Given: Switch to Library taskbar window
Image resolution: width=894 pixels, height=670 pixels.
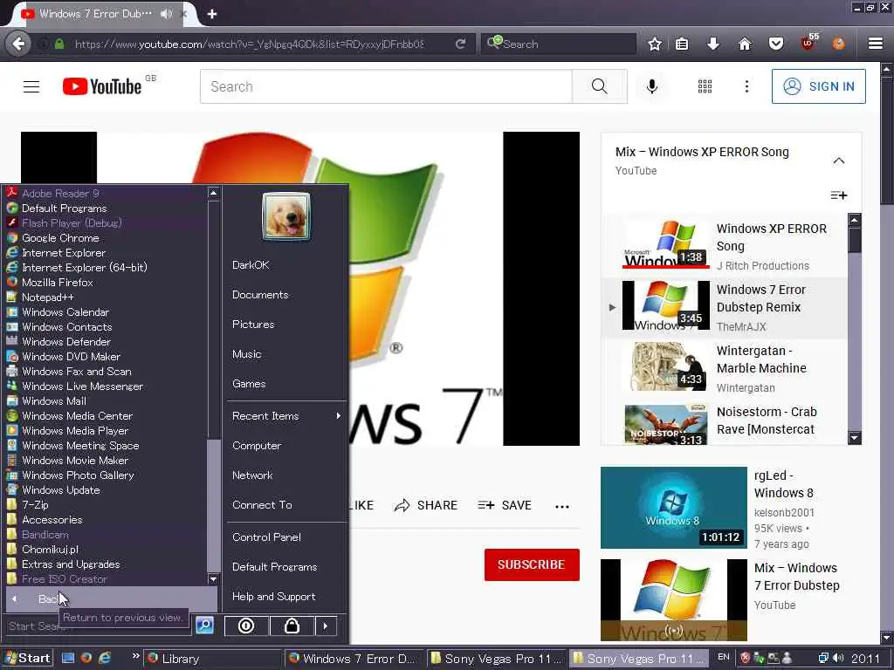Looking at the screenshot, I should [x=212, y=658].
